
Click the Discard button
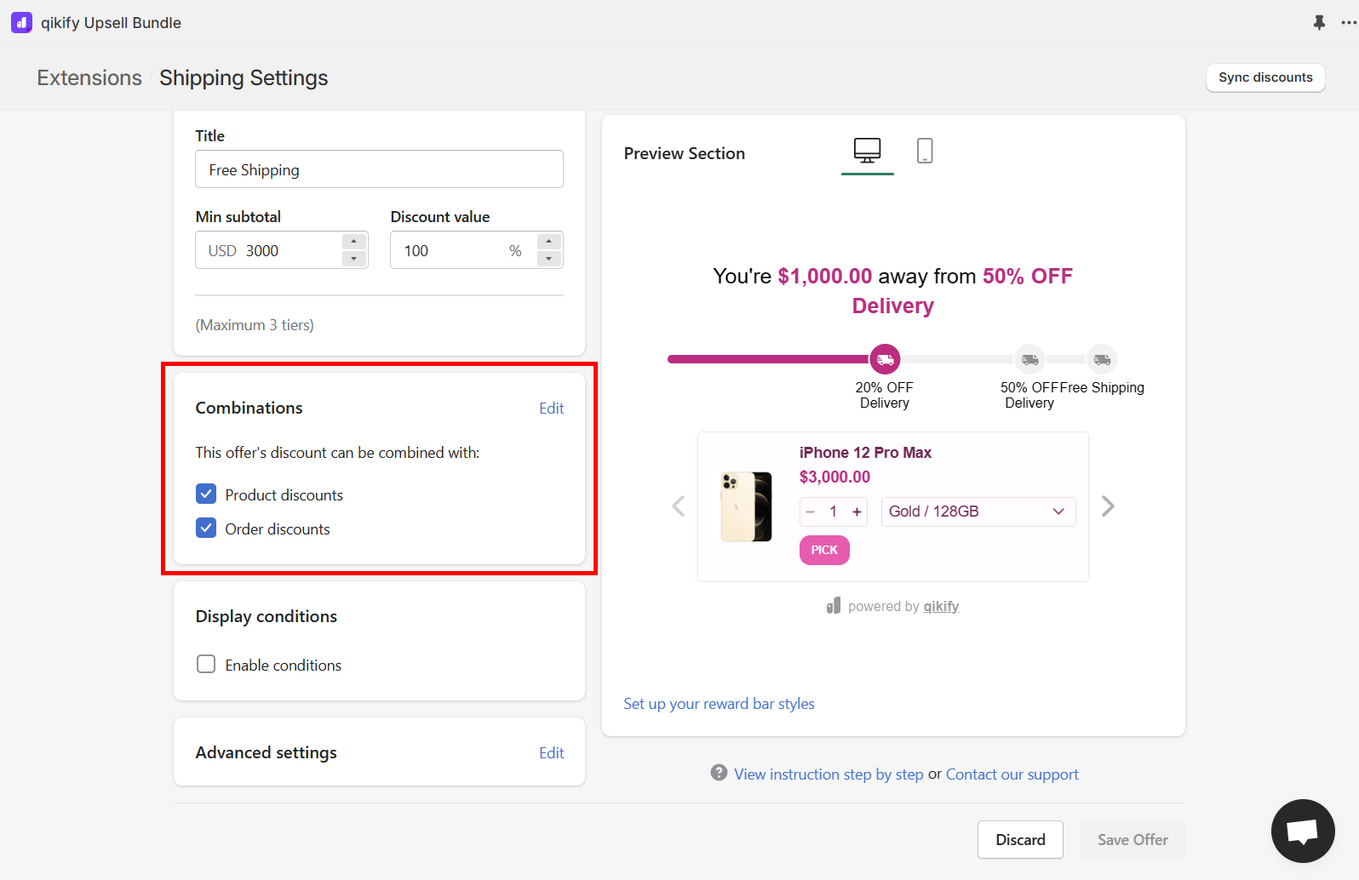(1020, 840)
